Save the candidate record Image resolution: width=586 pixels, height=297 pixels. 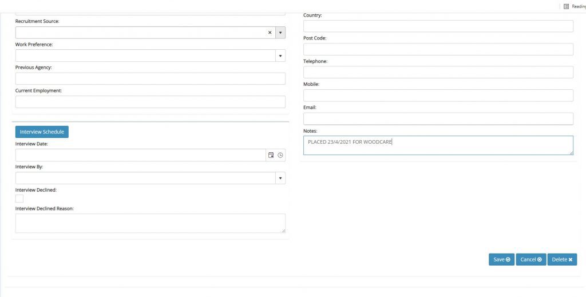click(x=501, y=259)
